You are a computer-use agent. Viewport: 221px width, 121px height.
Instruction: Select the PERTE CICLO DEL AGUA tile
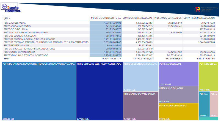179,95
